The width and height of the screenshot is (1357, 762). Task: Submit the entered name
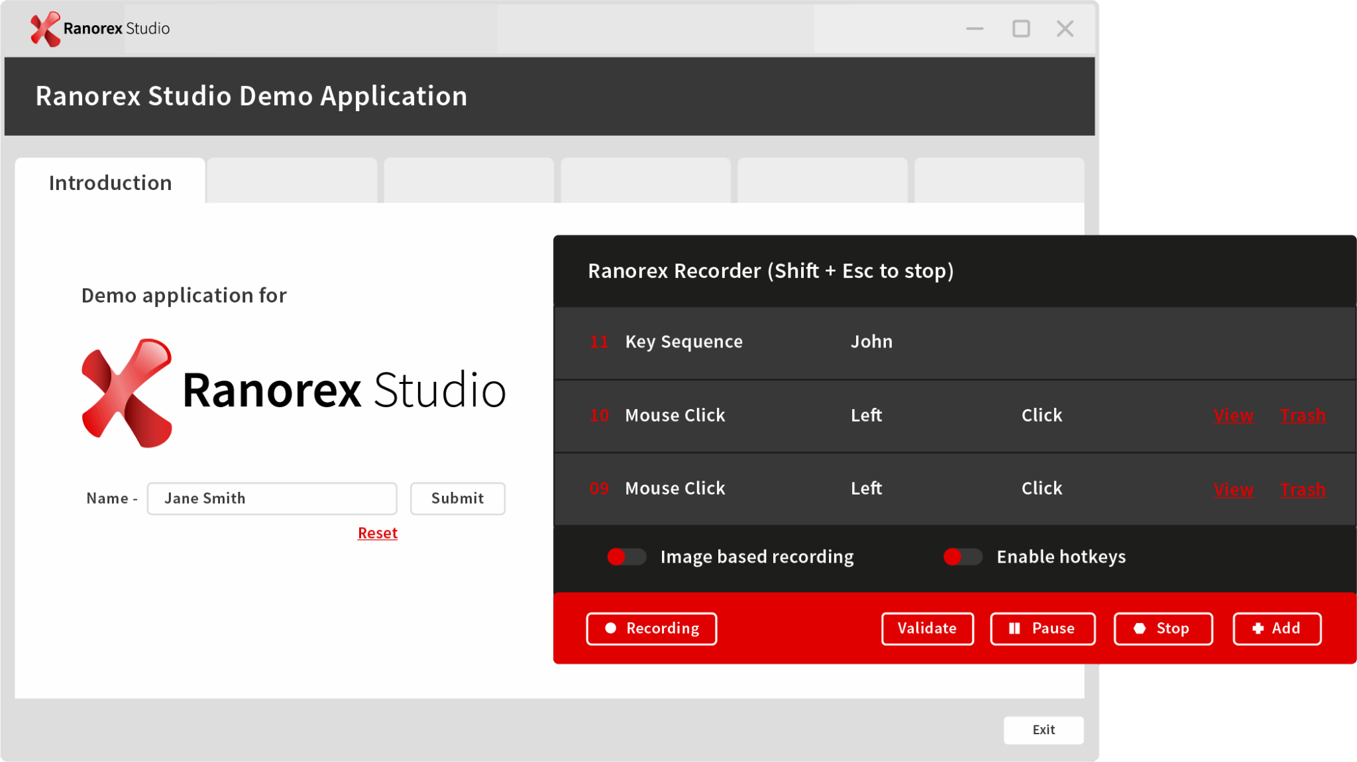457,499
